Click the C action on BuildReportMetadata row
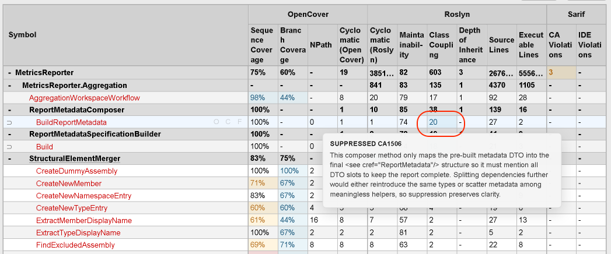This screenshot has width=611, height=254. tap(229, 122)
